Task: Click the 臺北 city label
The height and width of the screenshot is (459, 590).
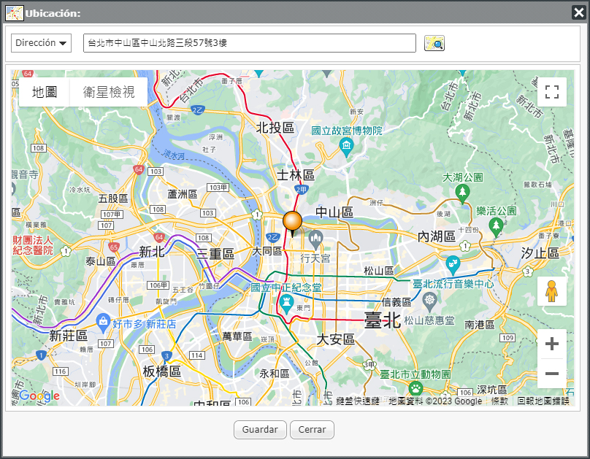Action: 383,320
